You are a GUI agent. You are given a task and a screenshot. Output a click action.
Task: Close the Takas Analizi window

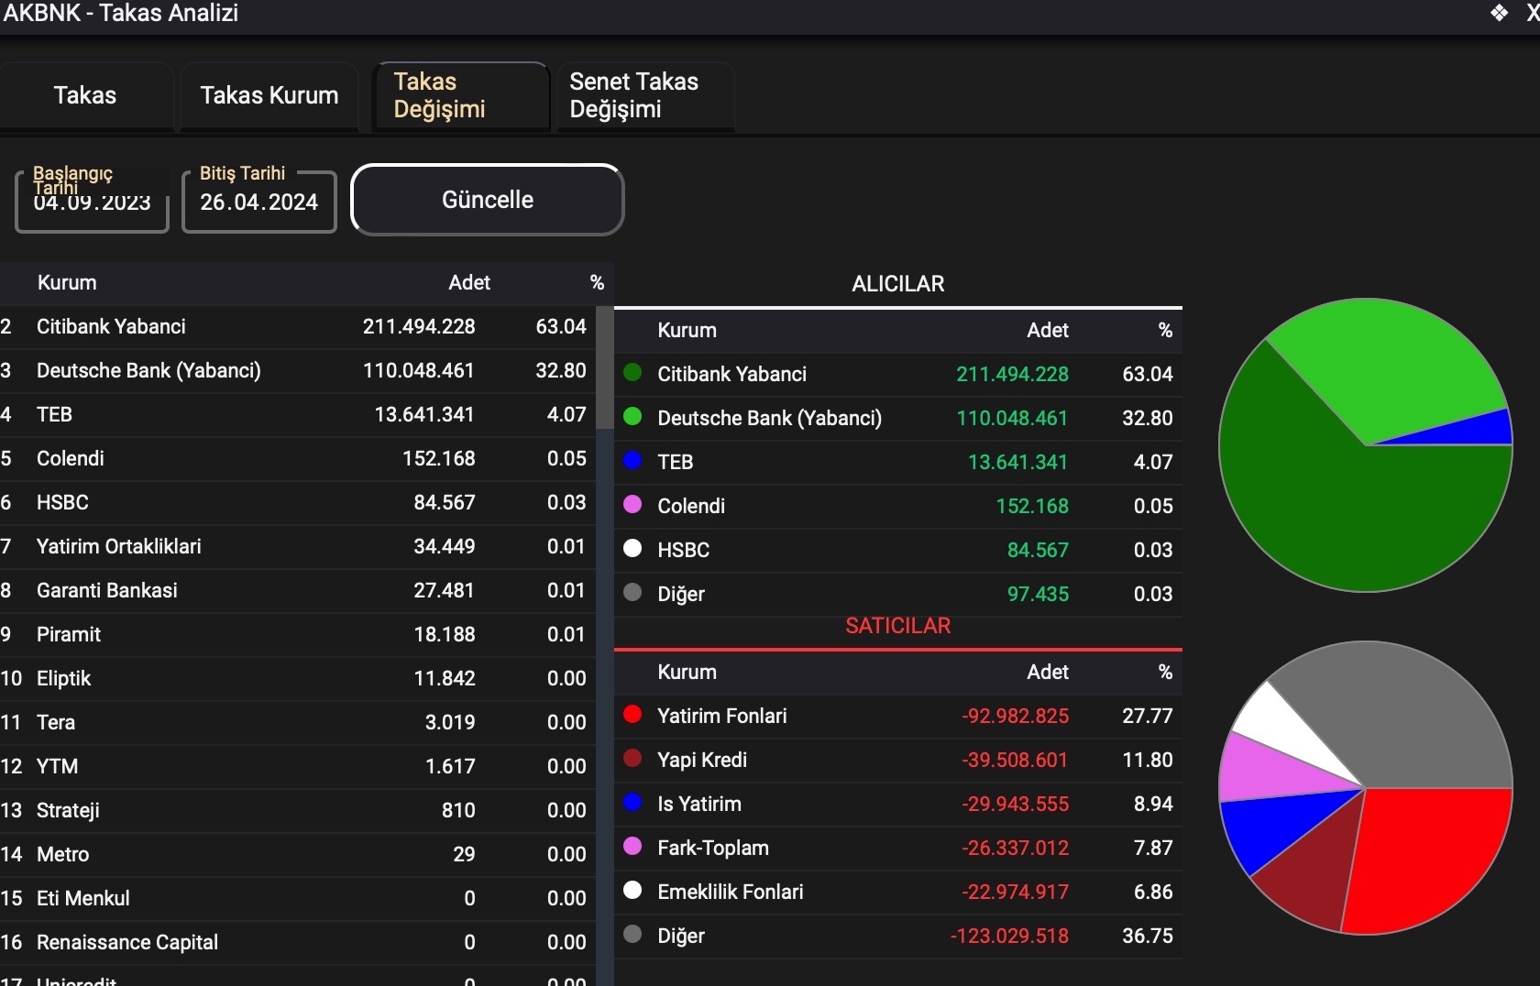pos(1532,13)
